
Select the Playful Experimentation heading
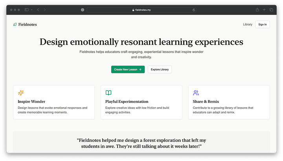click(127, 101)
